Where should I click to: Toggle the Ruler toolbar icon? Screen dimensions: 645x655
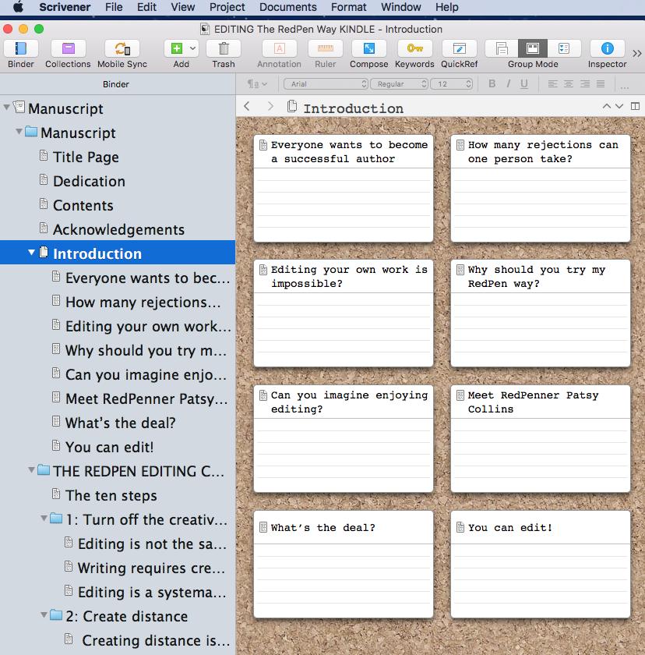(x=326, y=49)
